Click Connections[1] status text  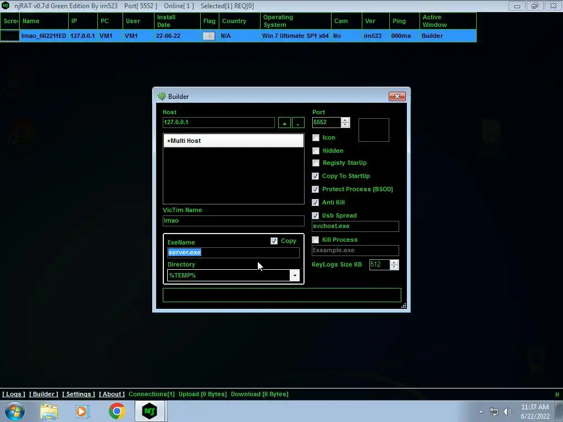pos(152,394)
